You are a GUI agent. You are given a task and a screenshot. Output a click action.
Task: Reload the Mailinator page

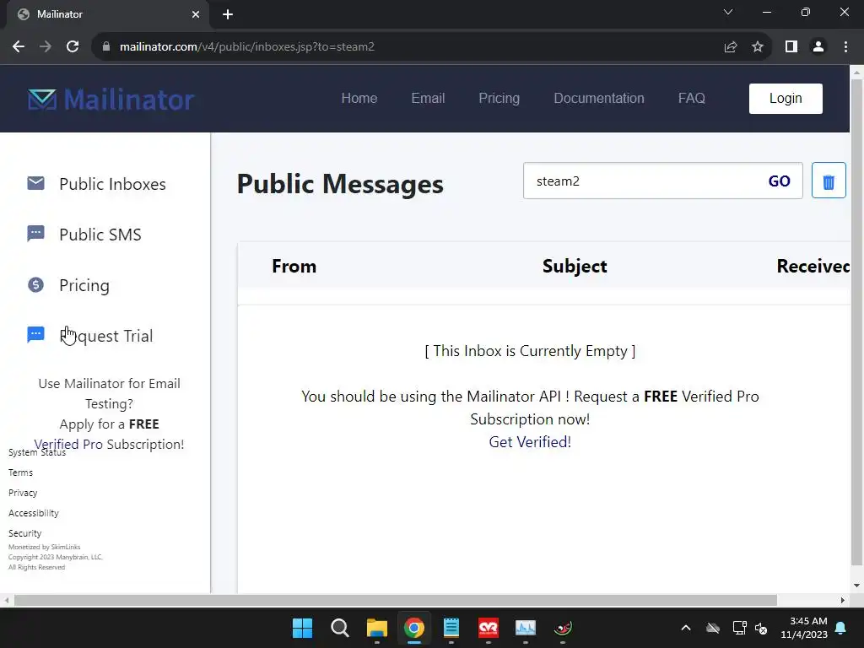[73, 47]
